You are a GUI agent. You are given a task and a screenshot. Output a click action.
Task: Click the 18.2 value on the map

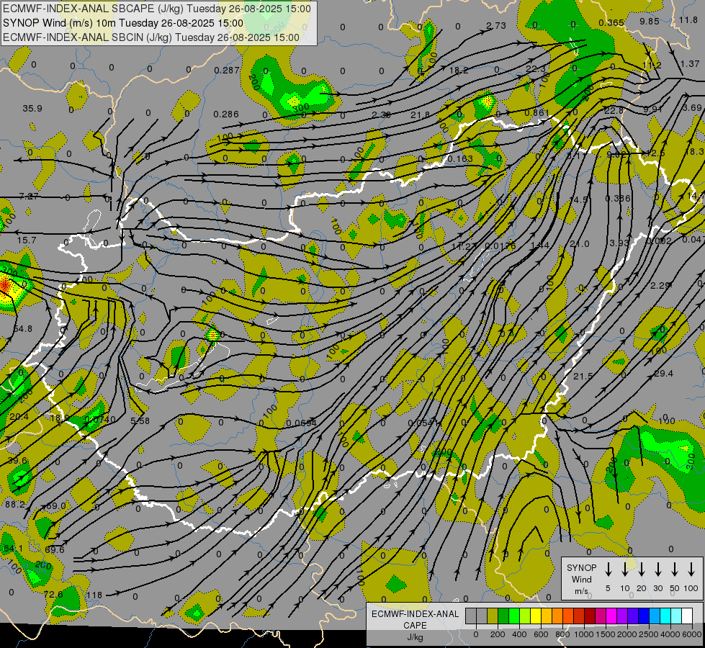459,70
